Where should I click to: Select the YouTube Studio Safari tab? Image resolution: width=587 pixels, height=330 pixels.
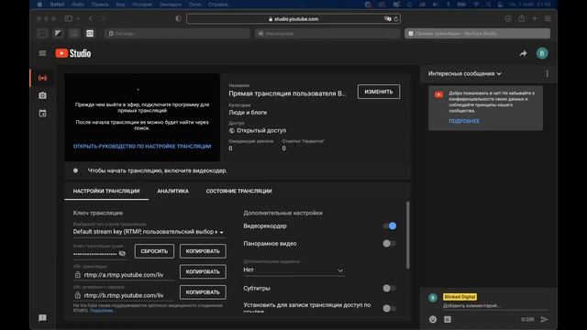click(x=477, y=33)
